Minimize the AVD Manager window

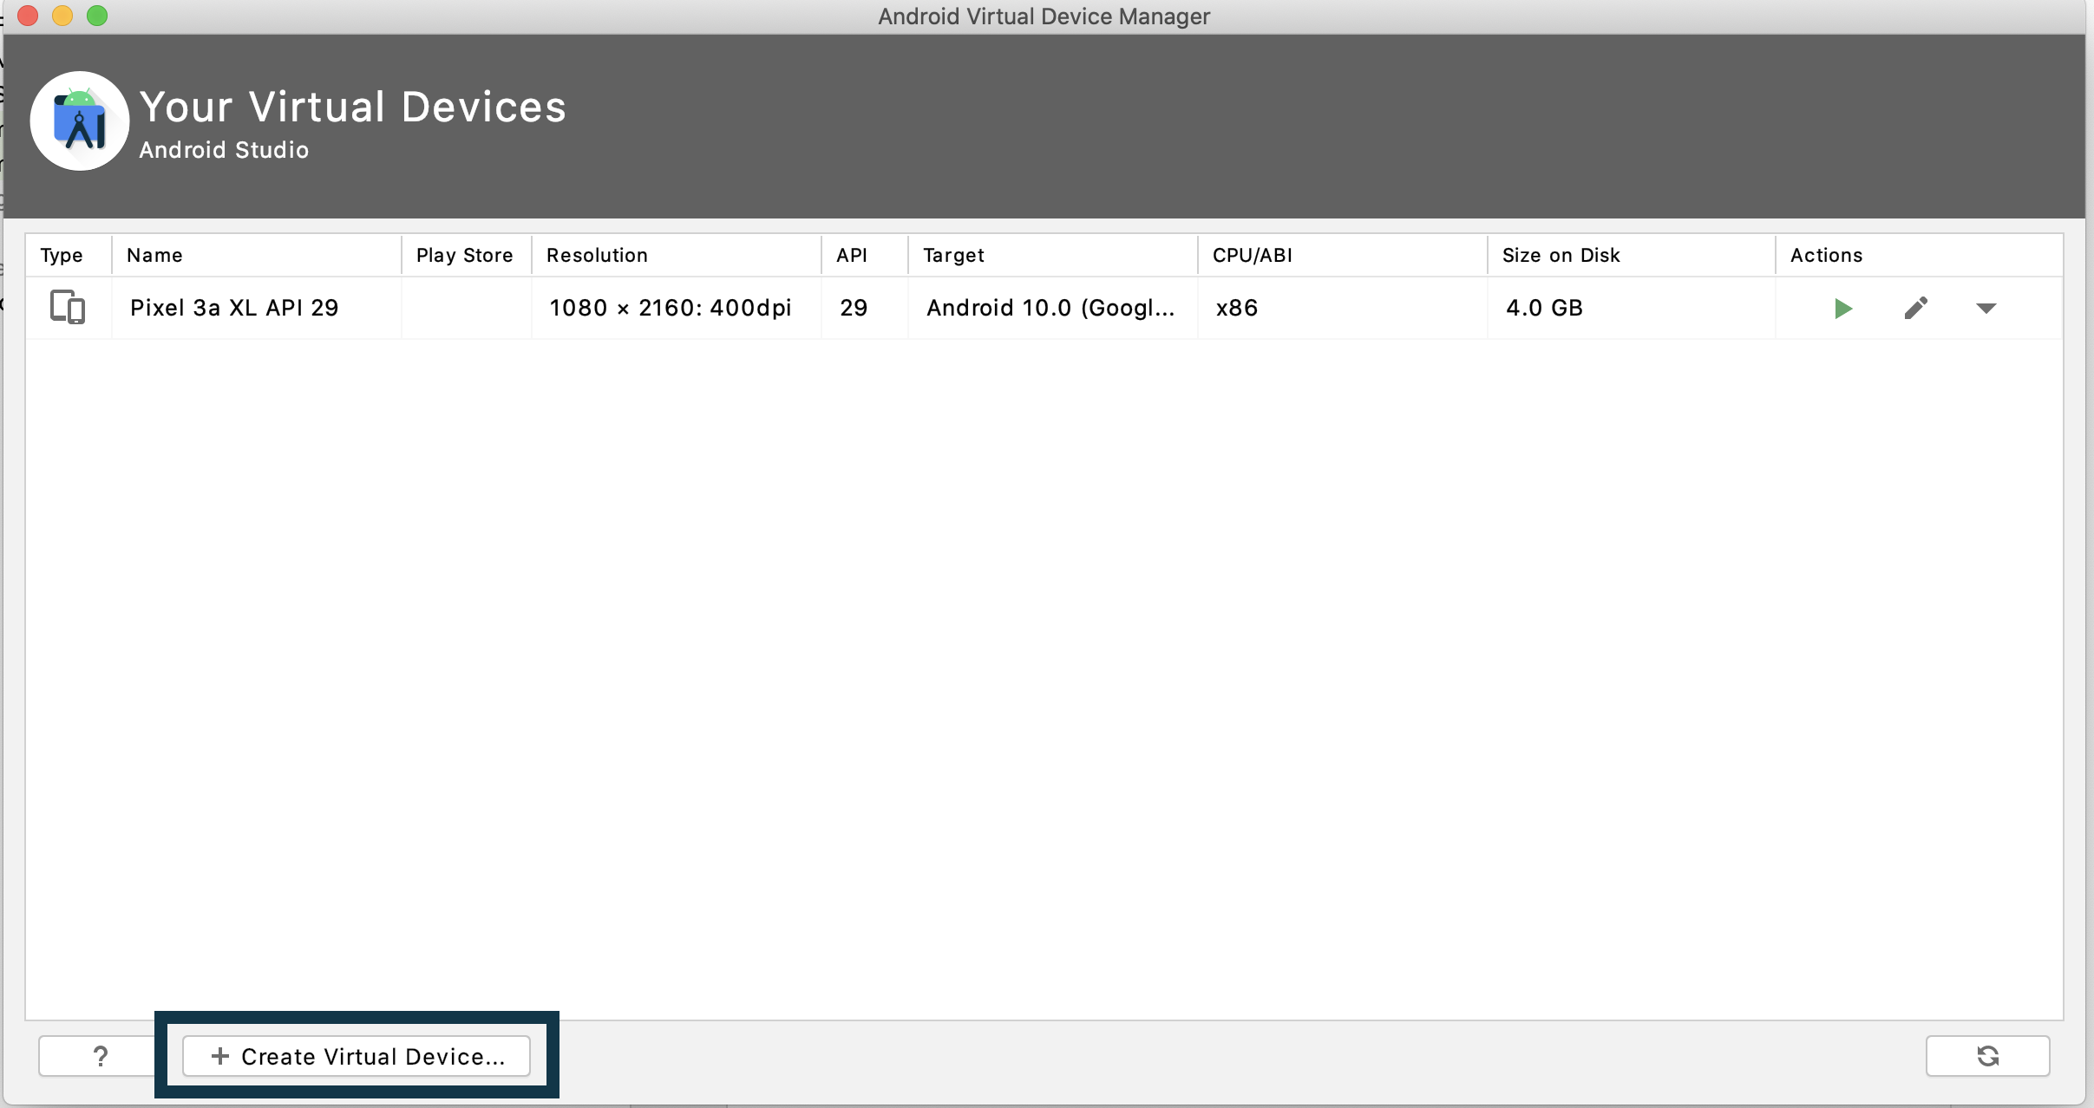pyautogui.click(x=62, y=16)
